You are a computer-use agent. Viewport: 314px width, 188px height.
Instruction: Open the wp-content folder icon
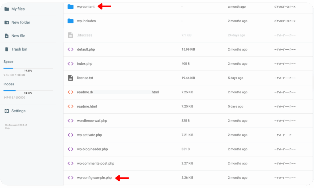[x=71, y=6]
